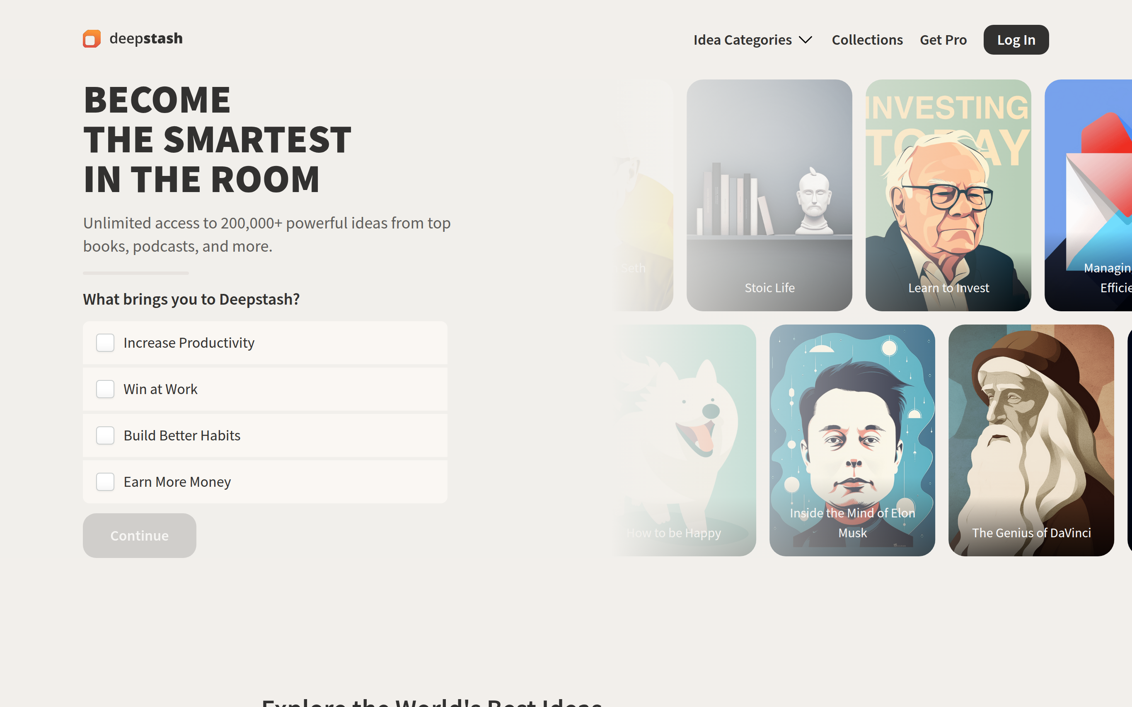1132x707 pixels.
Task: Click the deepstash wordmark text
Action: (x=146, y=38)
